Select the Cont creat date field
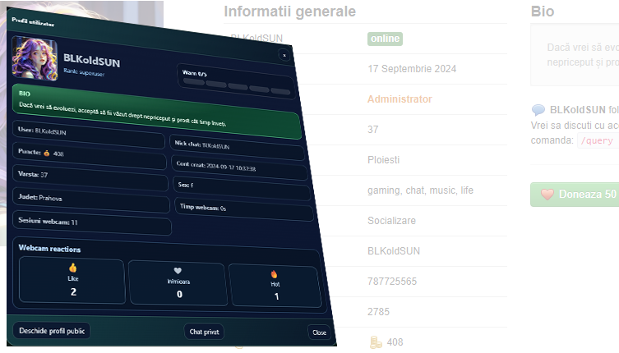 [x=239, y=167]
